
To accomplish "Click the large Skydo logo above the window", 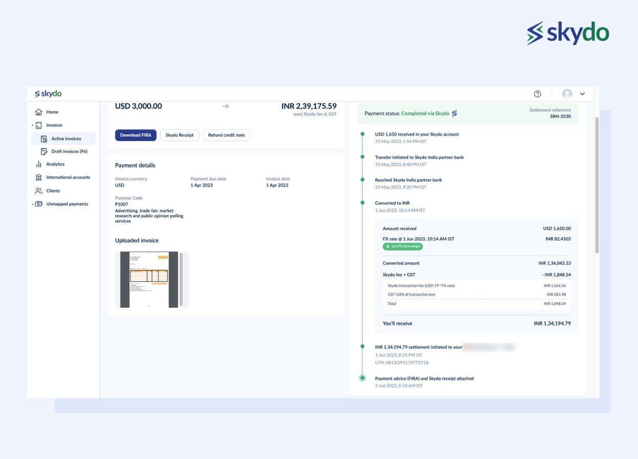I will [568, 33].
